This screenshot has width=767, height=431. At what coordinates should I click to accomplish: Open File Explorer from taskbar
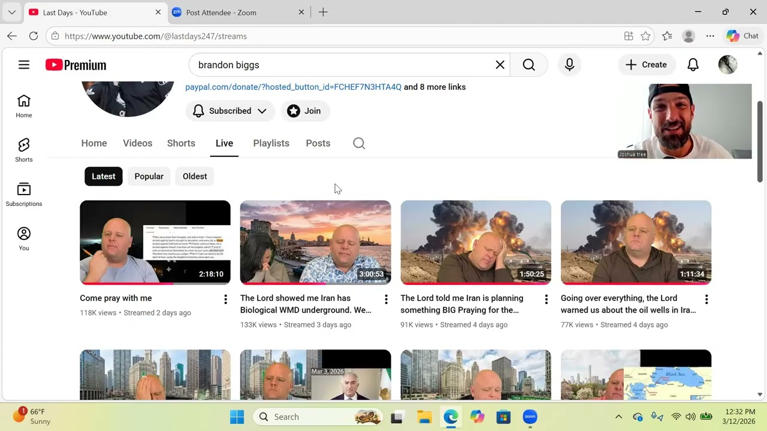pos(424,417)
